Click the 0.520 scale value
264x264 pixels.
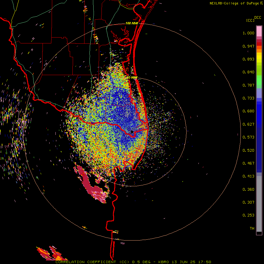tap(248, 150)
